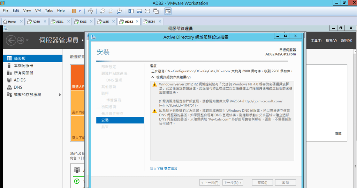The height and width of the screenshot is (188, 357).
Task: Open the power options dropdown arrow beside pause
Action: click(80, 11)
